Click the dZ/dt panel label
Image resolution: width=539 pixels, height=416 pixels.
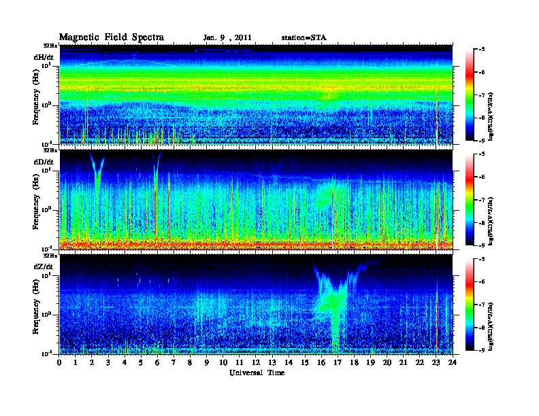44,266
